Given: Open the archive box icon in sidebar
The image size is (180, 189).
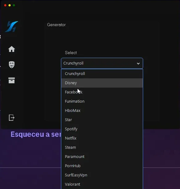Looking at the screenshot, I should pos(12,81).
